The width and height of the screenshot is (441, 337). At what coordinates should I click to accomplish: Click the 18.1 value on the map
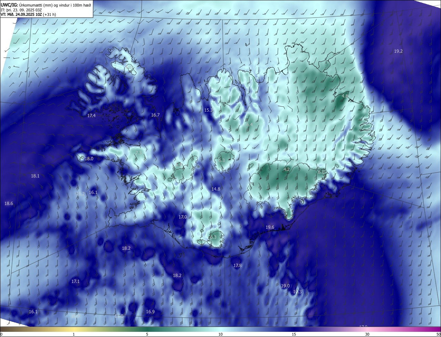pos(35,176)
